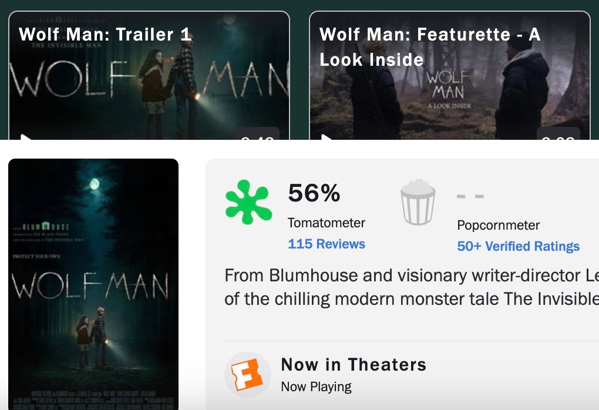Viewport: 599px width, 410px height.
Task: Play the Featurette video via its play arrow
Action: pyautogui.click(x=327, y=136)
